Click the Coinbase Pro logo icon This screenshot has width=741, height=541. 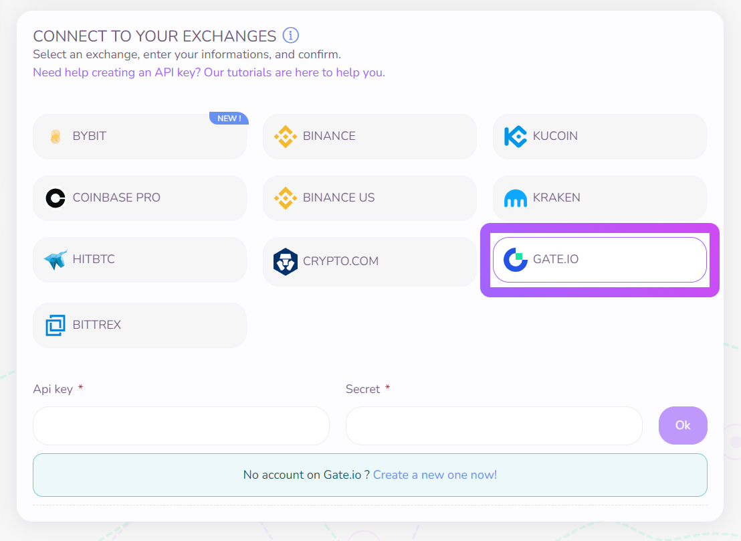tap(56, 198)
